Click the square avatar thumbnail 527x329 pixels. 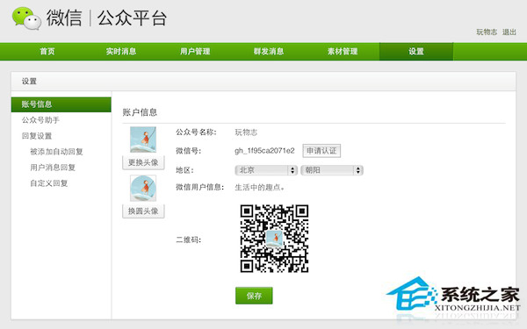[143, 139]
